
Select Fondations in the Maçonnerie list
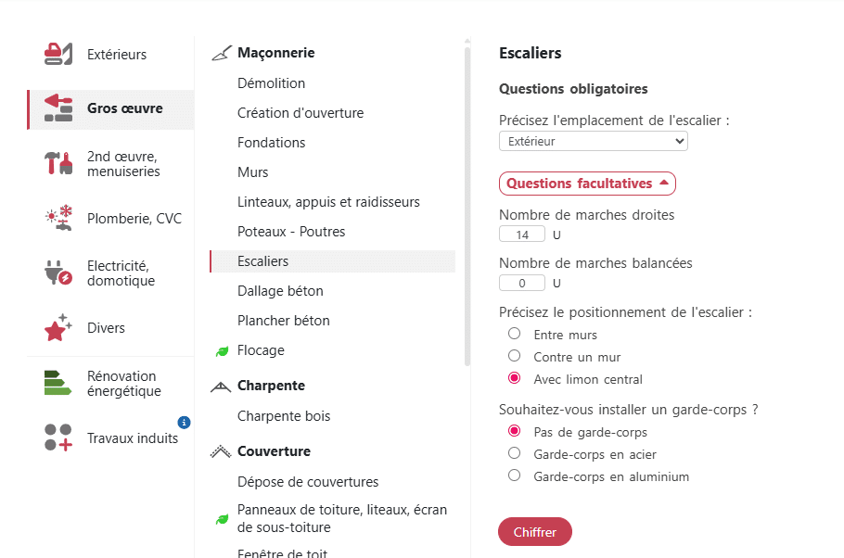(x=271, y=143)
